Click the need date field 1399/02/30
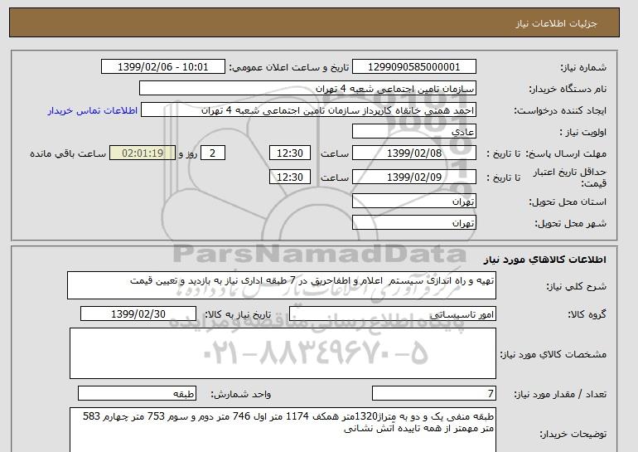Screen dimensions: 638x452 pyautogui.click(x=138, y=314)
